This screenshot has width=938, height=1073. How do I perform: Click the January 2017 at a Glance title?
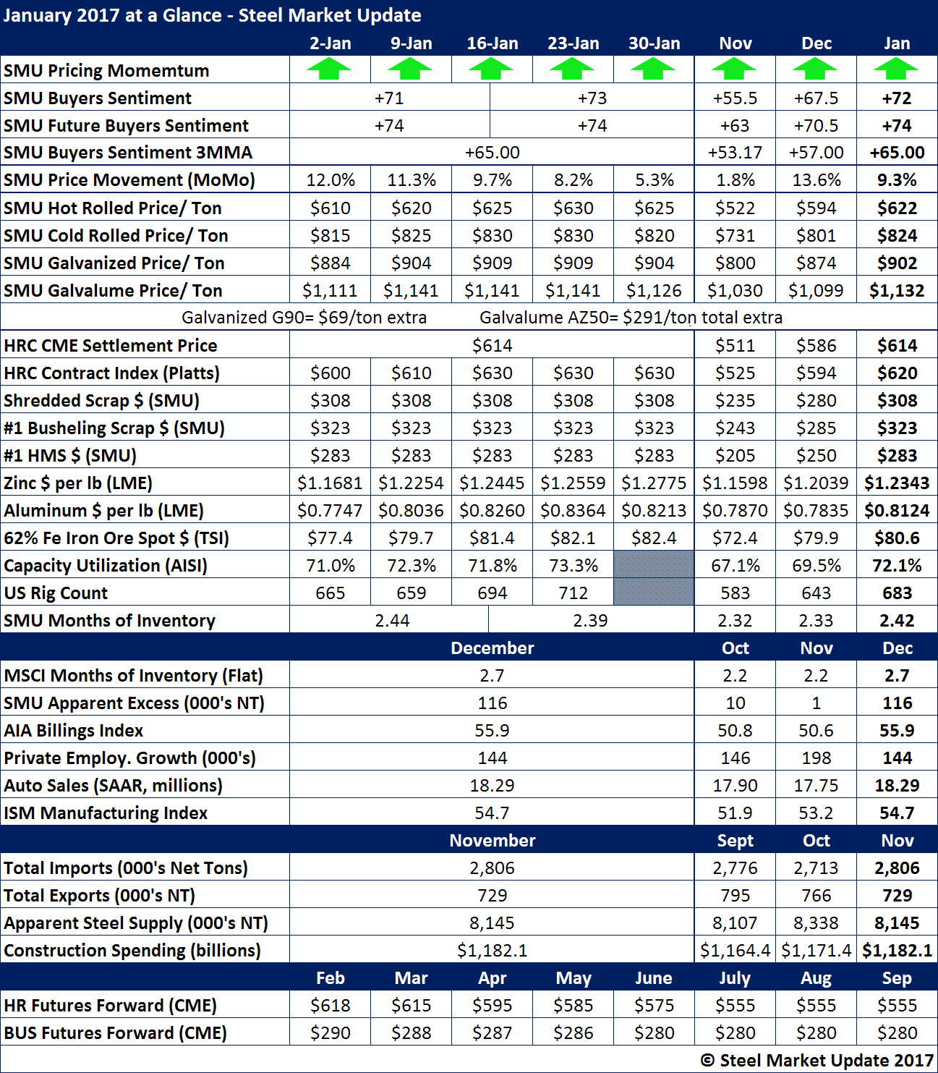point(212,15)
